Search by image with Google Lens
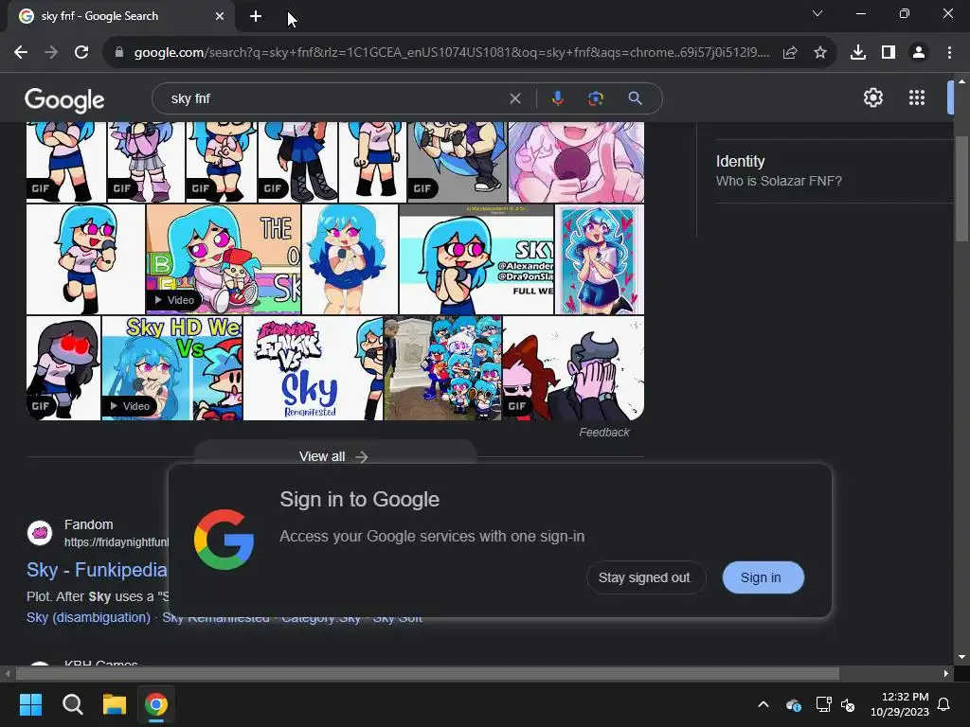The image size is (970, 727). coord(596,98)
